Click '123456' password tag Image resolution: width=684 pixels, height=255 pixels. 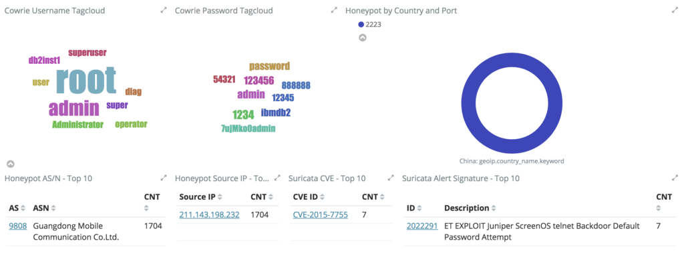click(x=259, y=81)
